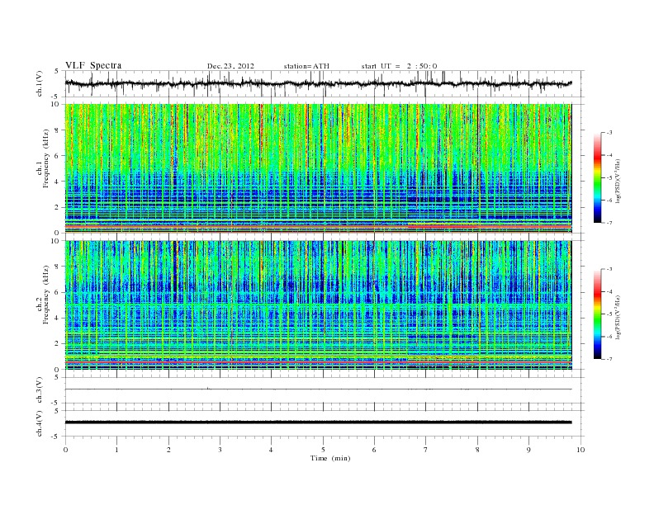Click the "2" kHz tick on ch.2 spectrogram
This screenshot has height=505, width=654.
[x=58, y=344]
